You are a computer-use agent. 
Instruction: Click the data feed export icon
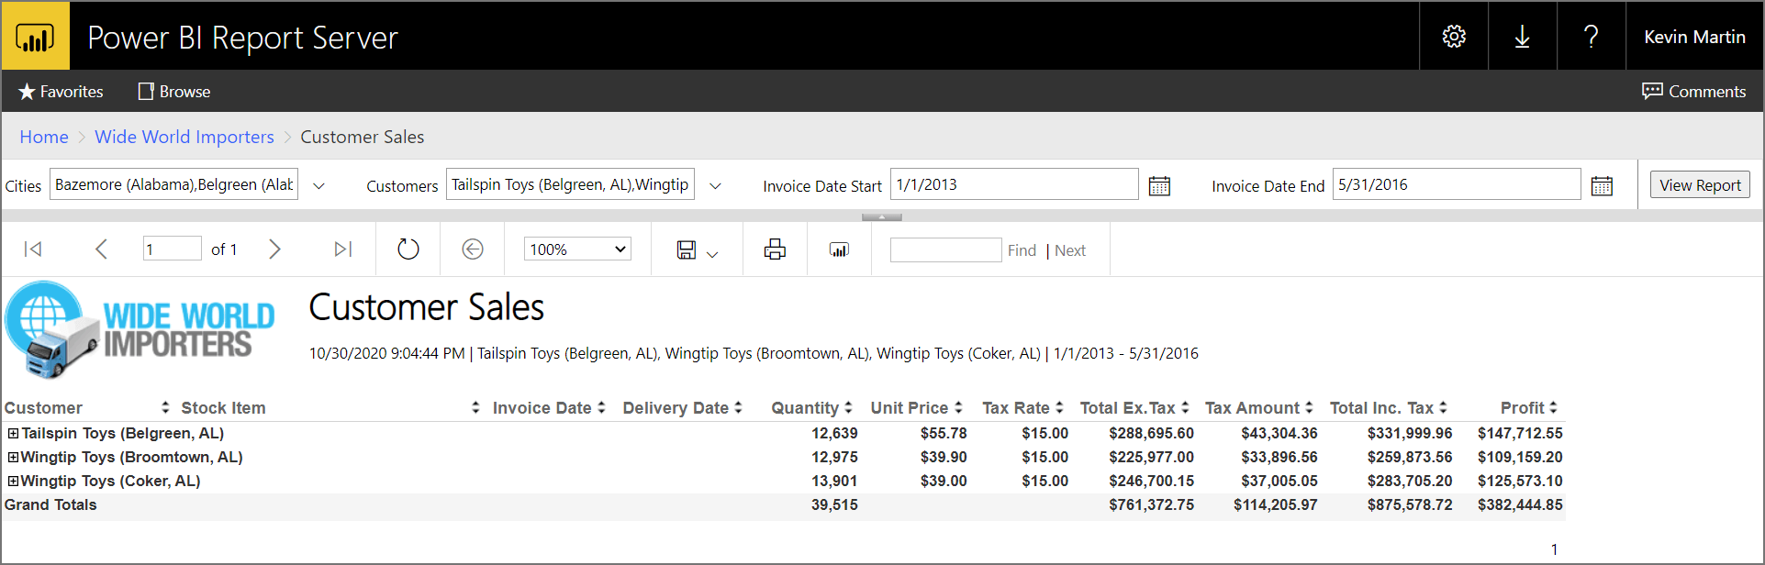click(839, 249)
